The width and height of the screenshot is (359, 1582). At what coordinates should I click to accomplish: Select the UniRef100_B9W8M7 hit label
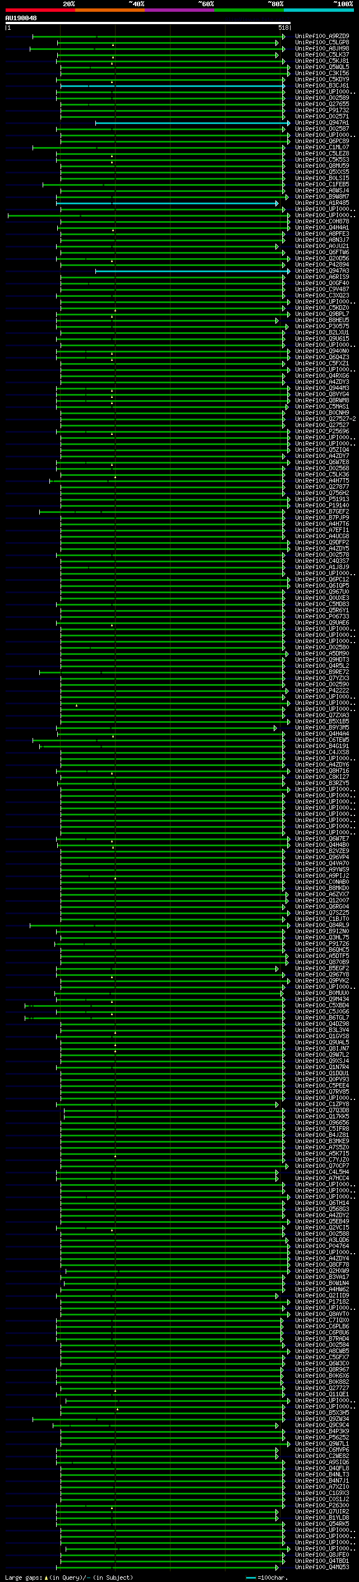[322, 196]
